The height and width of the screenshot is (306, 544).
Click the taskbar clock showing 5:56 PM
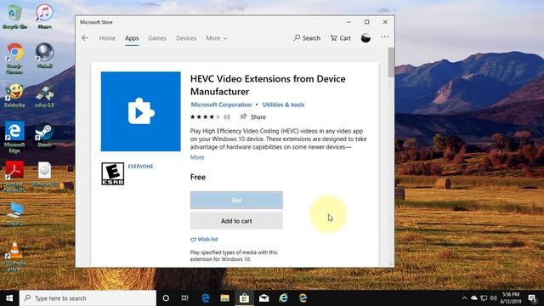(511, 298)
